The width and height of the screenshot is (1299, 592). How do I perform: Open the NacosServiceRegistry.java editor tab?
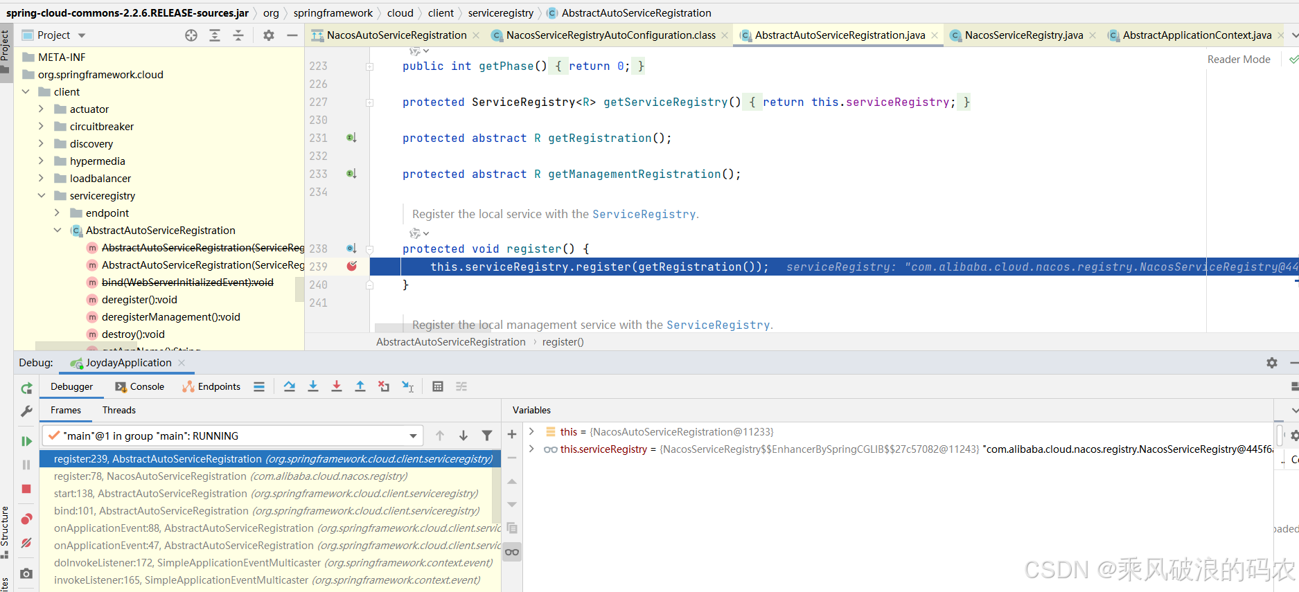[x=1023, y=35]
